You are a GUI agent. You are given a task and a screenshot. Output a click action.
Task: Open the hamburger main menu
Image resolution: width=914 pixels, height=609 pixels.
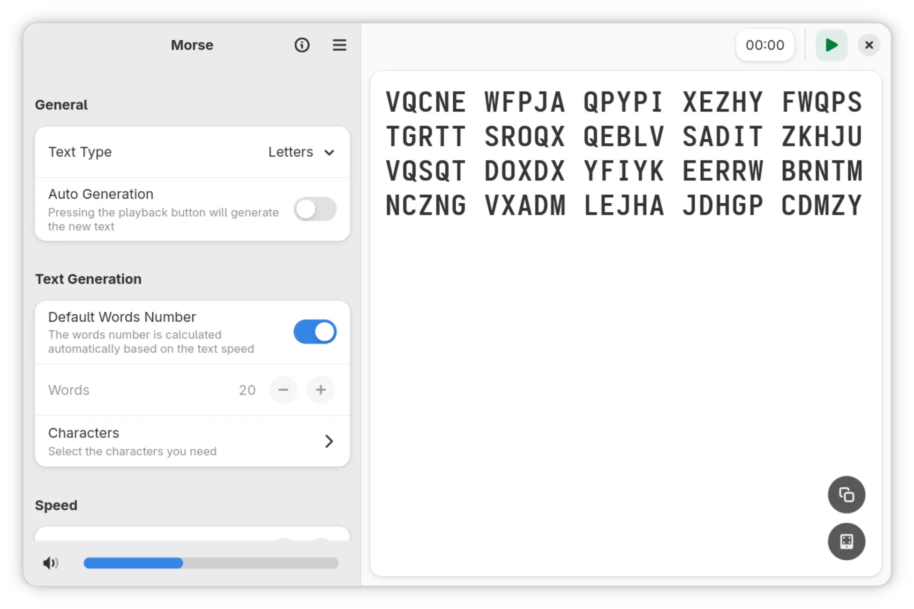339,45
